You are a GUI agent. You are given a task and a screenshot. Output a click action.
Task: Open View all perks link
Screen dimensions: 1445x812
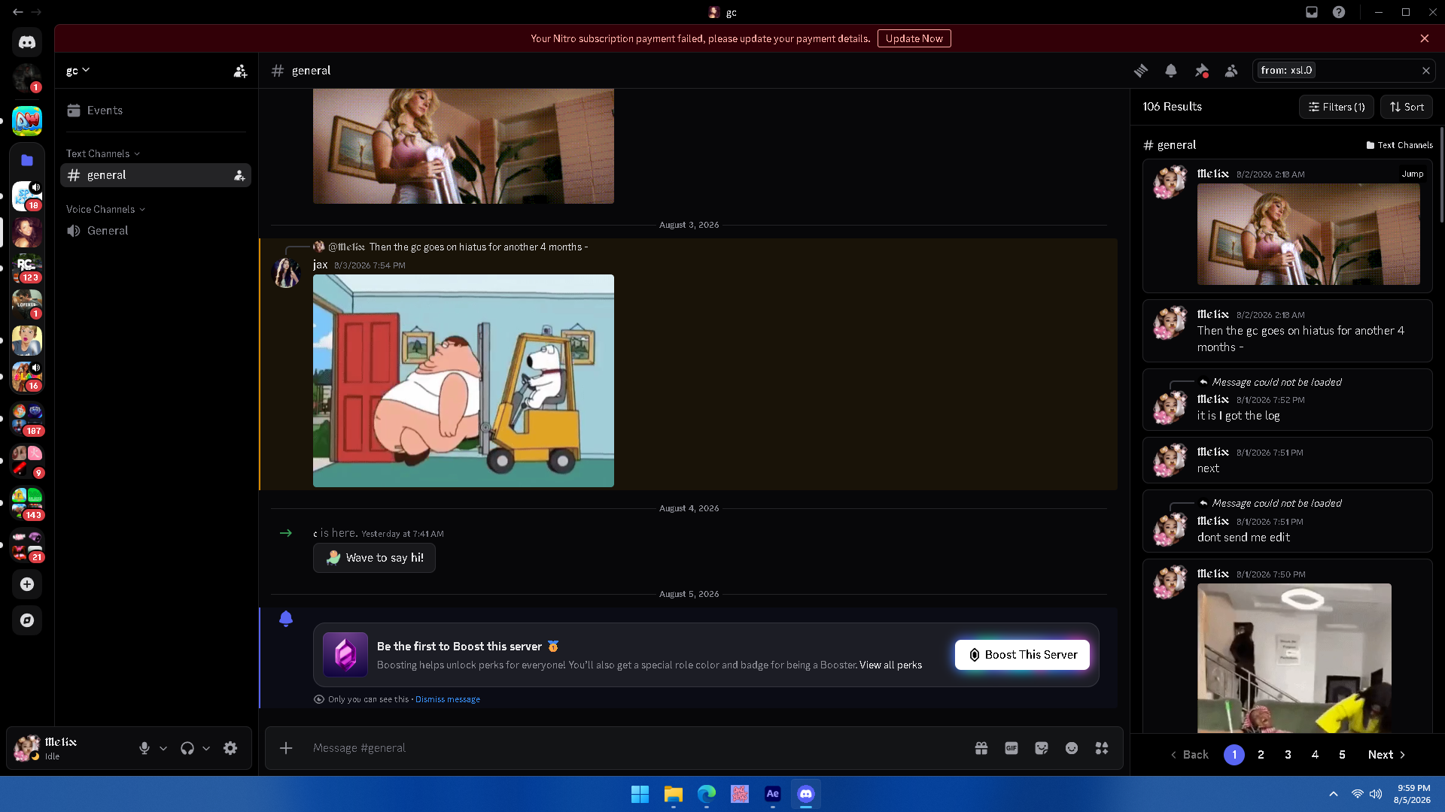890,665
